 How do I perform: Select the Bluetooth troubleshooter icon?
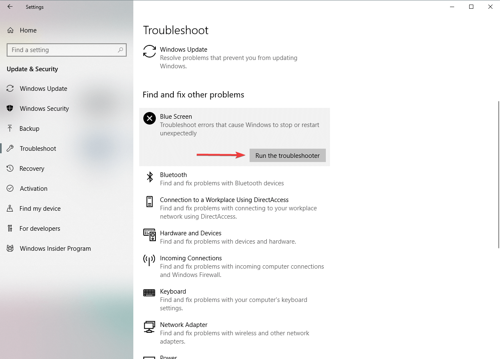pyautogui.click(x=149, y=177)
